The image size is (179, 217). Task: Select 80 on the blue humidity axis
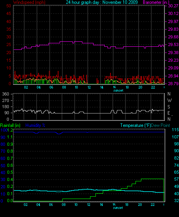(x=3, y=144)
